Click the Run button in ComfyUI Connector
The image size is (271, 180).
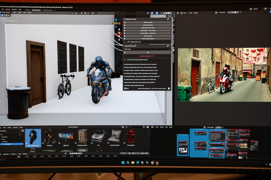[x=148, y=52]
